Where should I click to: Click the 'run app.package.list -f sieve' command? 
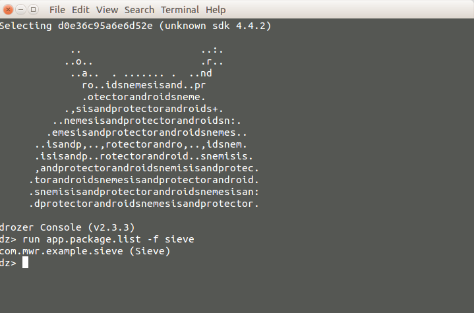(x=108, y=239)
